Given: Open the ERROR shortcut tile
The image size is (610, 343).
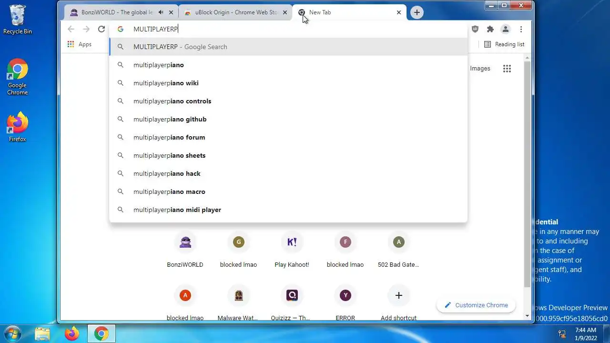Looking at the screenshot, I should [345, 302].
